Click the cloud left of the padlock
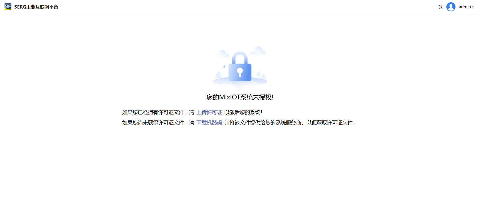This screenshot has width=480, height=217. point(223,53)
